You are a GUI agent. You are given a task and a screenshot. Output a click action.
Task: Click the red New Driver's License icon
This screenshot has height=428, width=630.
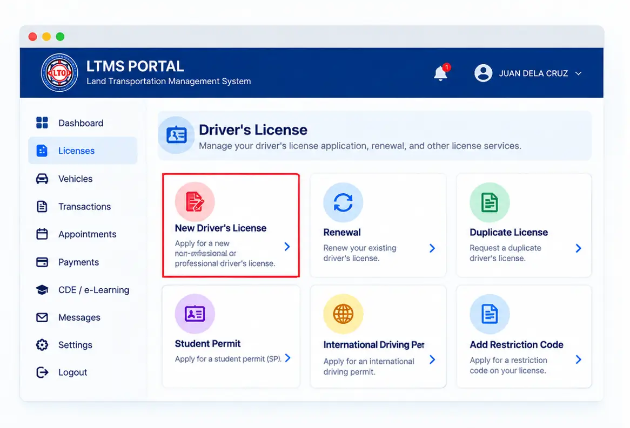point(195,201)
